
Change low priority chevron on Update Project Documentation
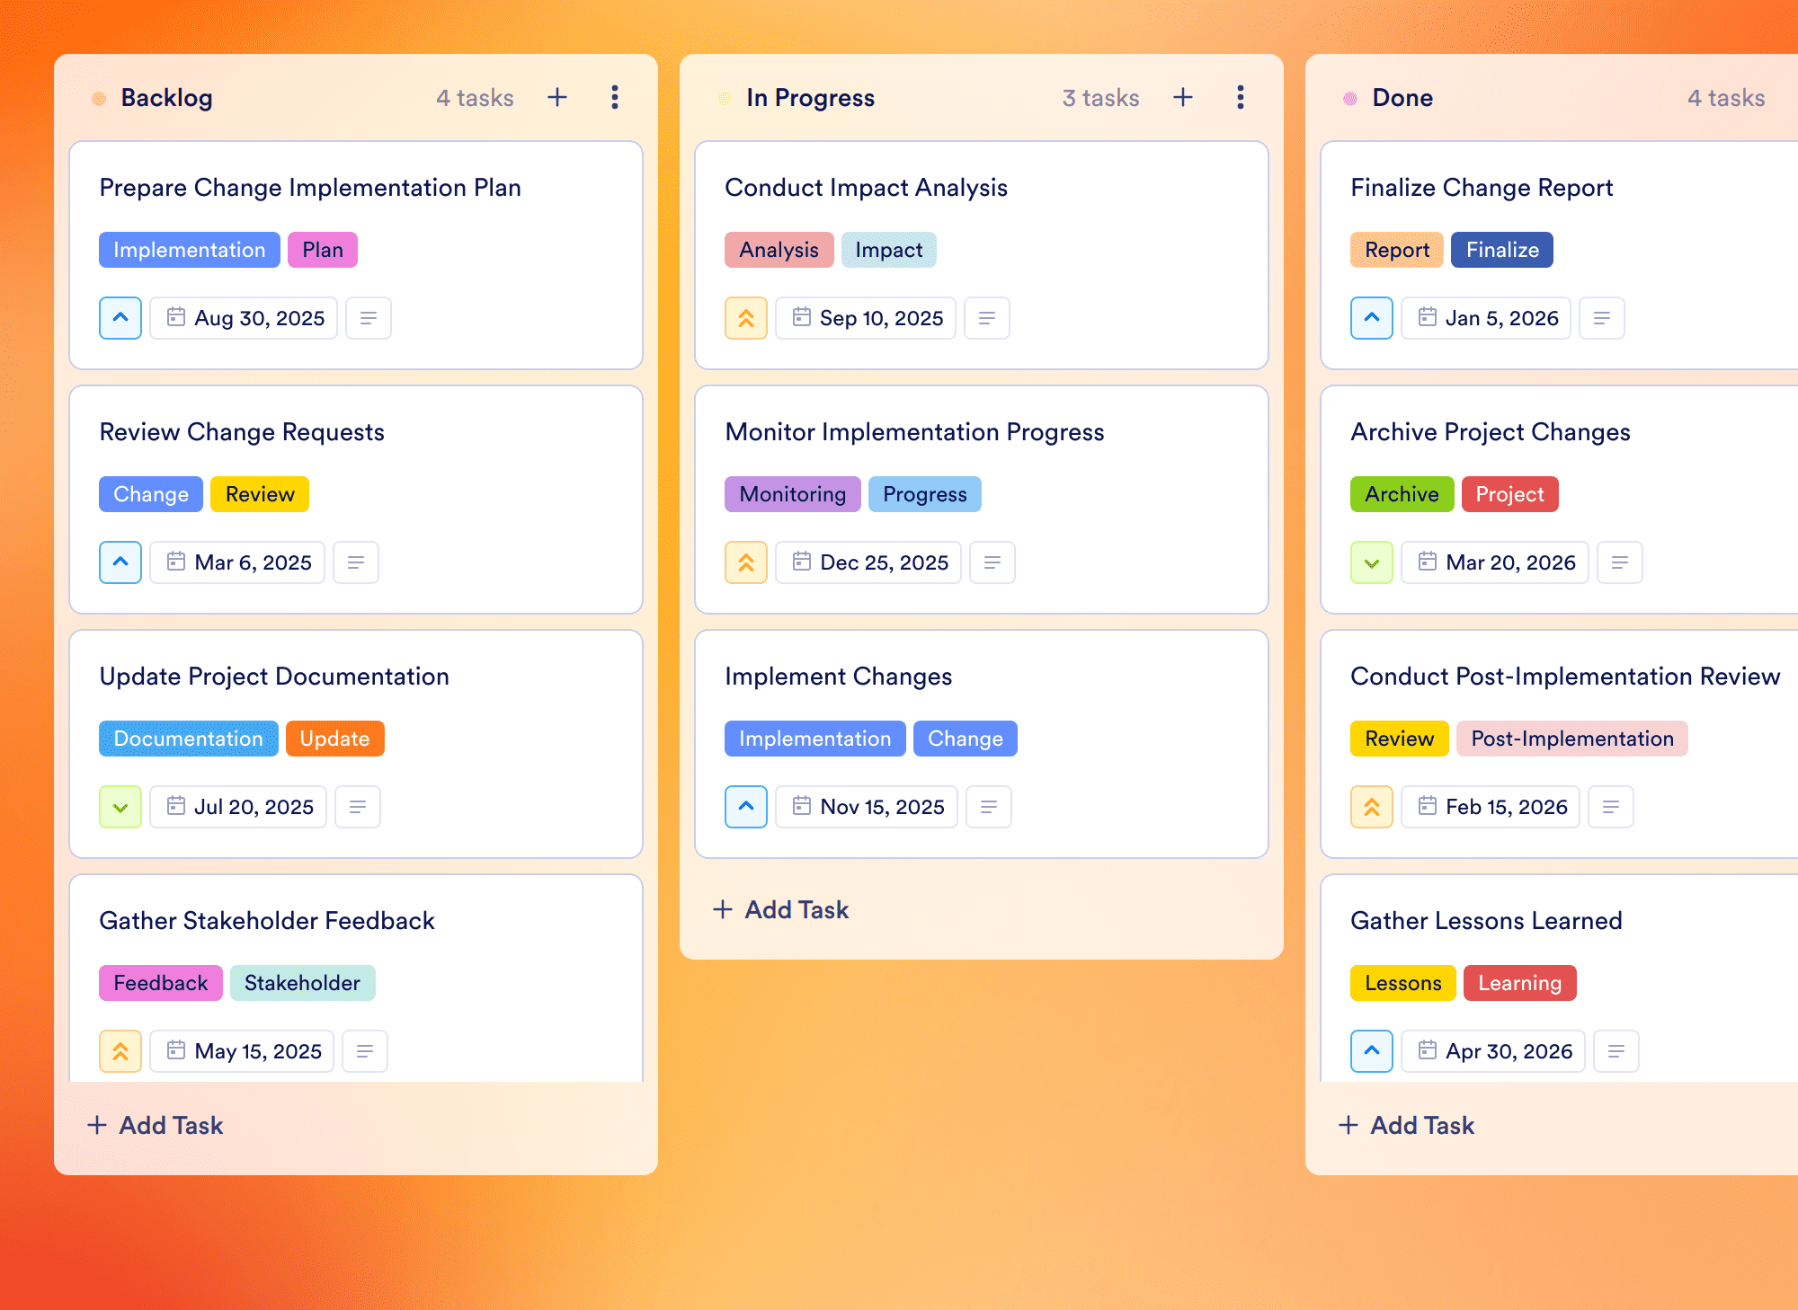coord(120,807)
